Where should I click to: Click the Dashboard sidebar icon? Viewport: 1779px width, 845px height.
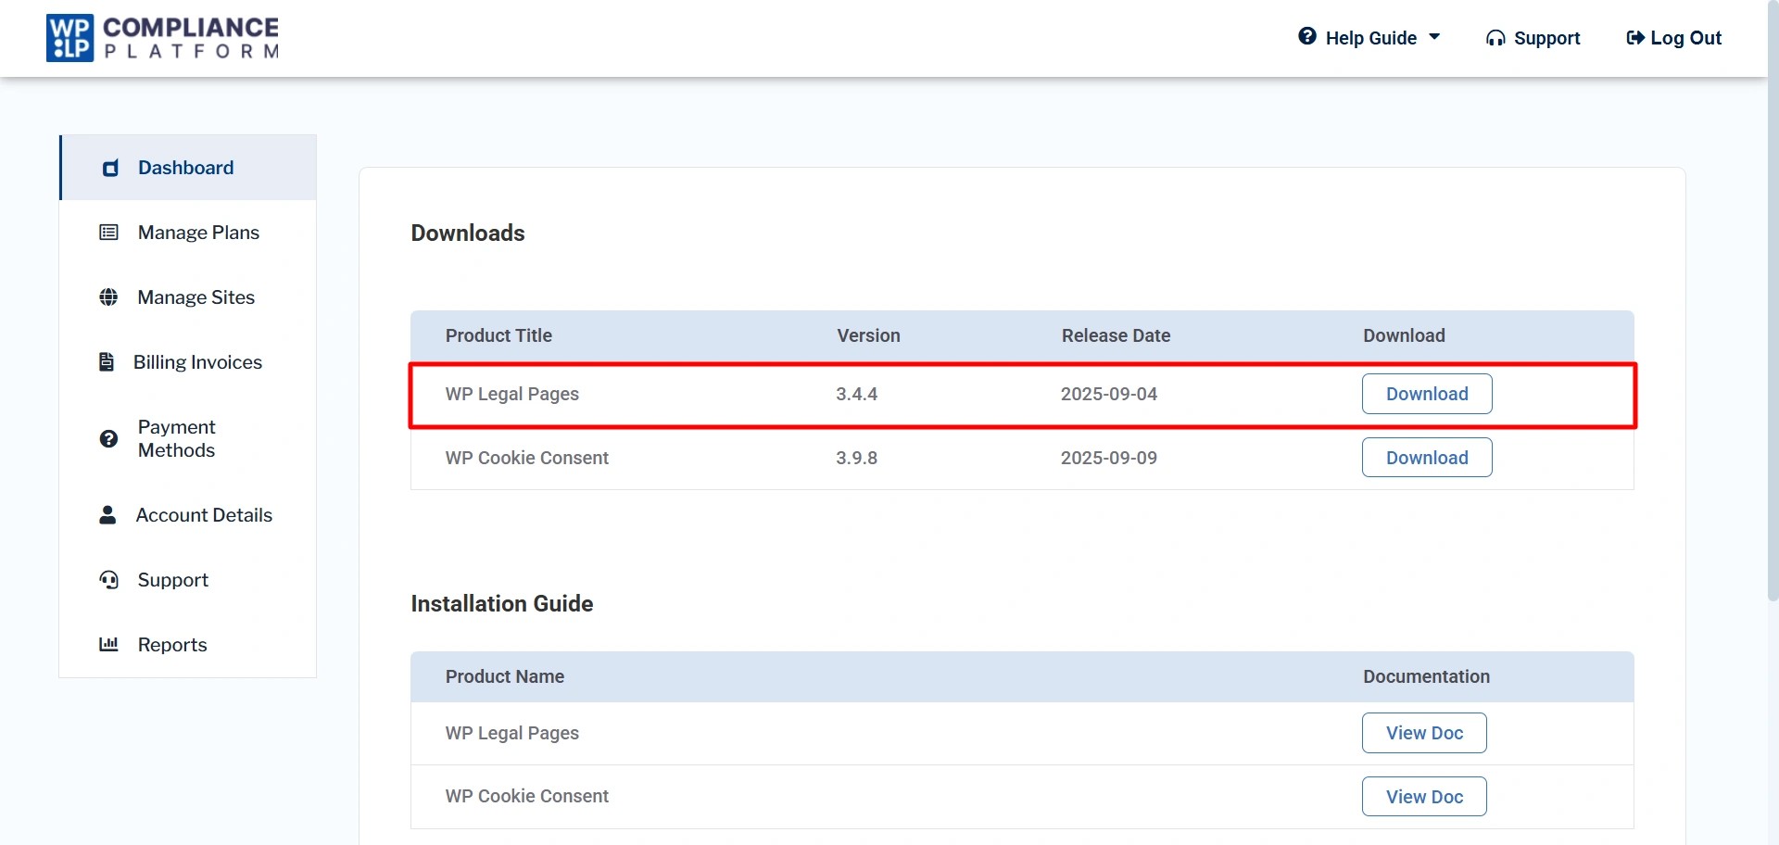tap(110, 168)
